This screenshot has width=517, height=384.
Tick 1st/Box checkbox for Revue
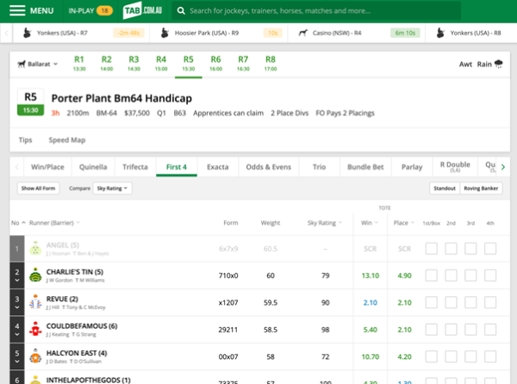432,302
